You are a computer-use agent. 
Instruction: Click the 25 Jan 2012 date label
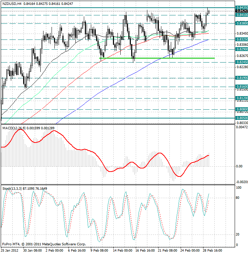point(10,251)
